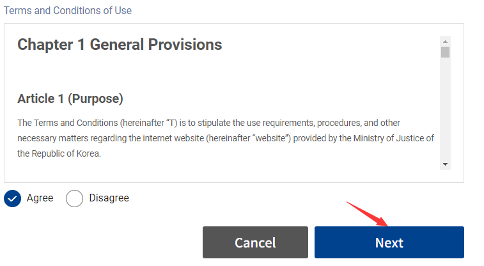
Task: Click the terms scrollbar down arrow
Action: click(445, 165)
